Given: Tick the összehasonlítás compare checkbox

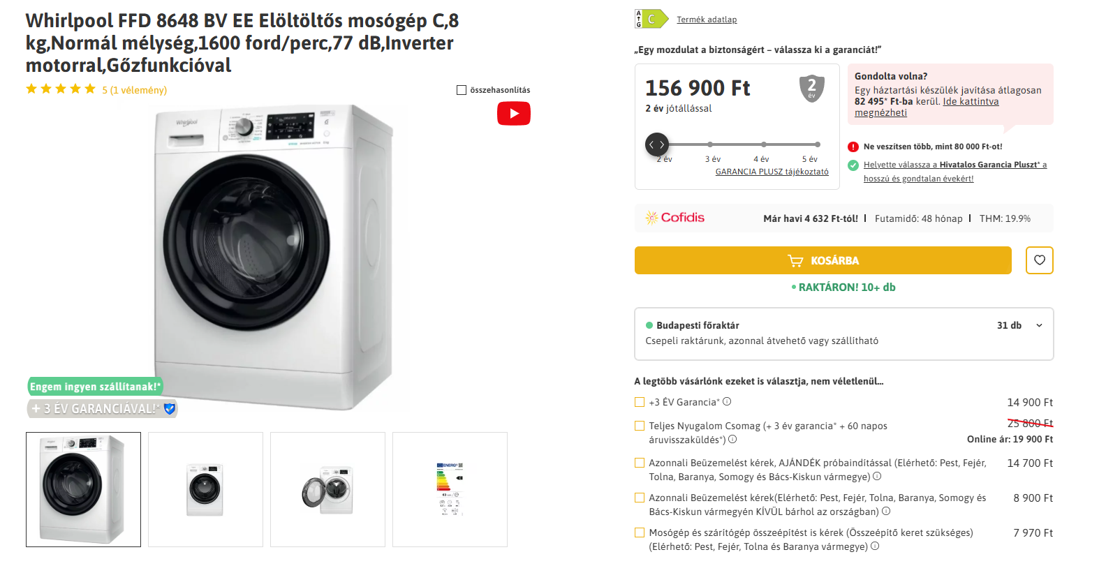Looking at the screenshot, I should coord(462,90).
